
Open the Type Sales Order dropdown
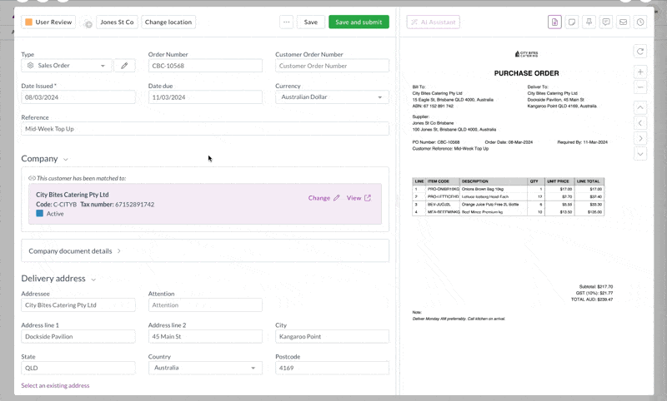(67, 66)
